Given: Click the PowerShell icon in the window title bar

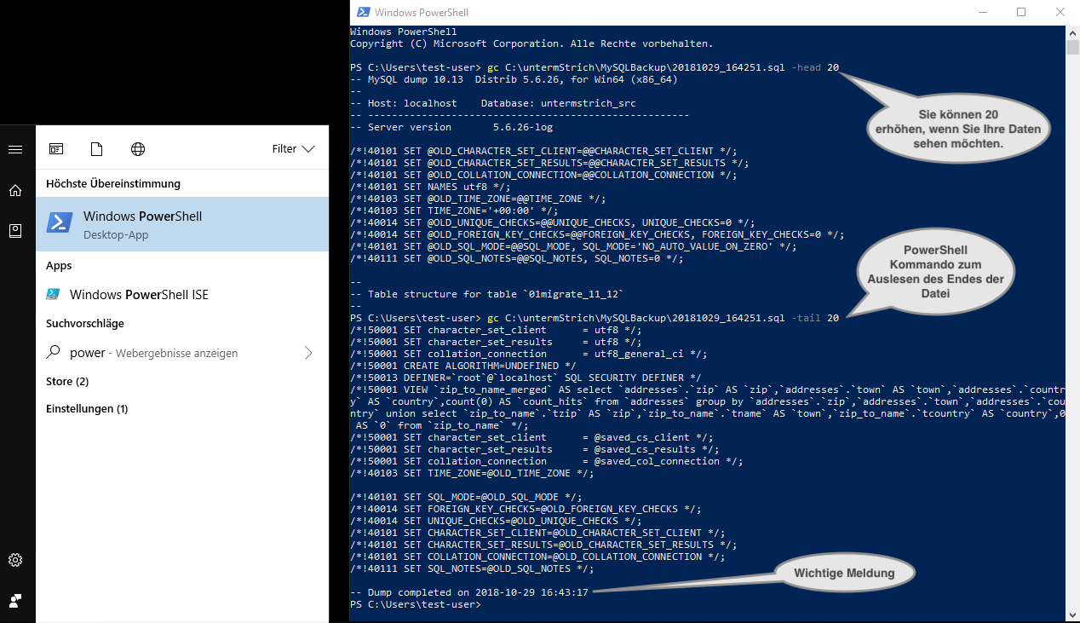Looking at the screenshot, I should [x=364, y=12].
